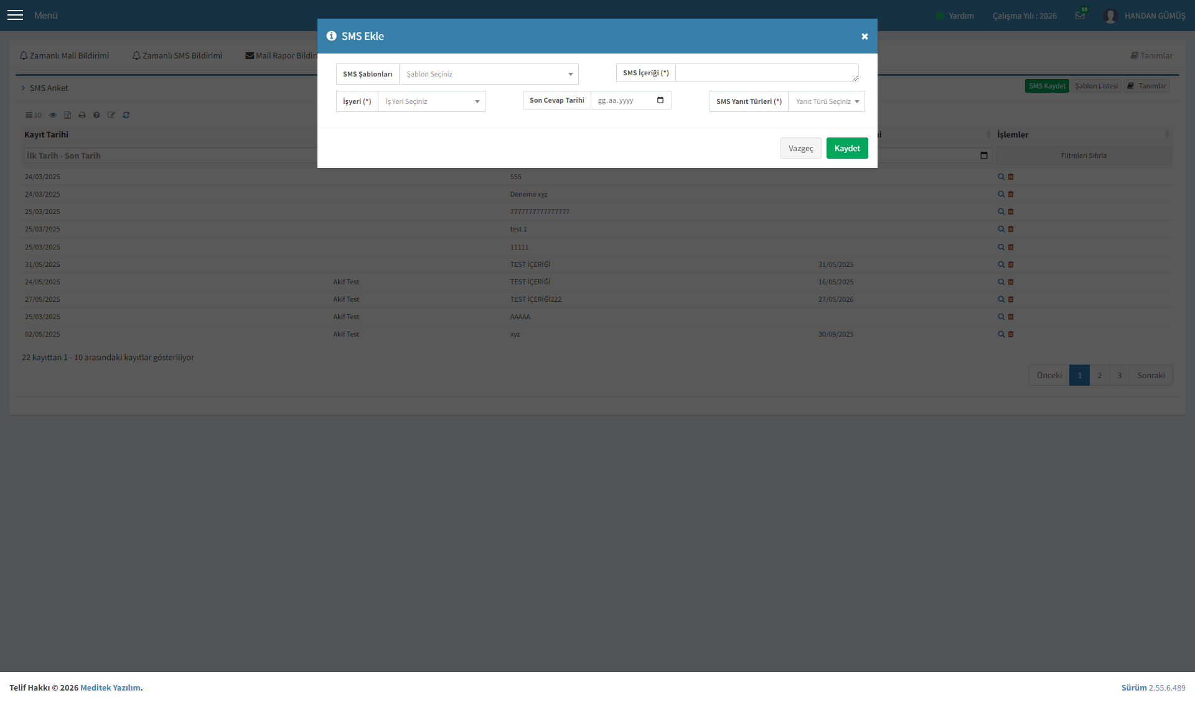The image size is (1195, 703).
Task: Close the SMS Ekle dialog
Action: pos(865,37)
